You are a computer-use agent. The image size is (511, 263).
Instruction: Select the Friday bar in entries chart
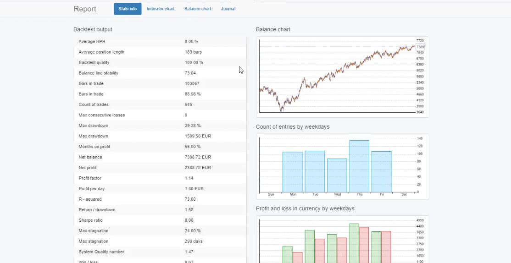point(381,171)
